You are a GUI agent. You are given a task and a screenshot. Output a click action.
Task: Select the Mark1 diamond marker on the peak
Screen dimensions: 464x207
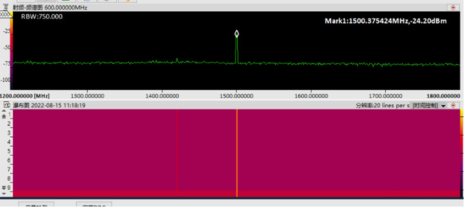coord(237,34)
